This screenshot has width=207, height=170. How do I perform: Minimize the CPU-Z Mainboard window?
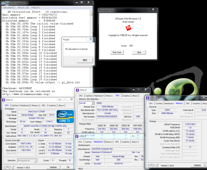pyautogui.click(x=133, y=136)
